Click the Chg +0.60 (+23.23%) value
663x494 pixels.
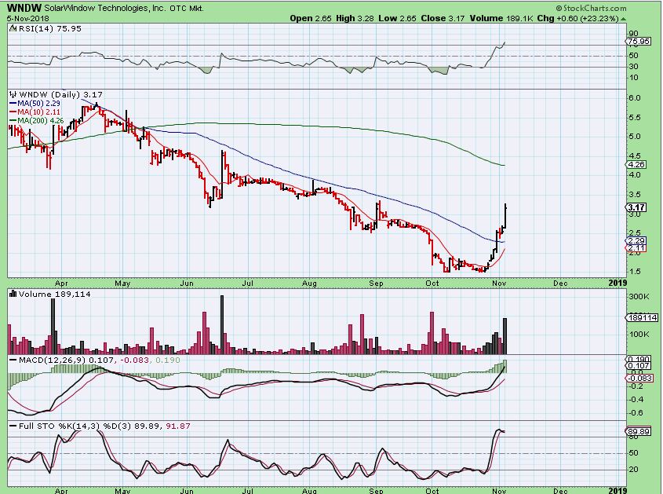(578, 19)
